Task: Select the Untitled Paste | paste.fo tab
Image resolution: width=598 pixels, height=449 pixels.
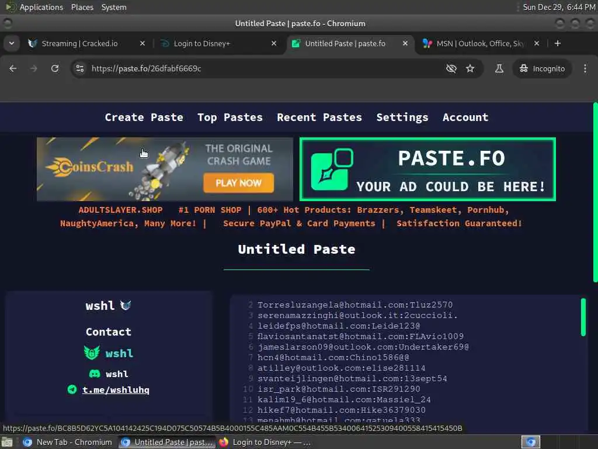Action: click(x=345, y=43)
